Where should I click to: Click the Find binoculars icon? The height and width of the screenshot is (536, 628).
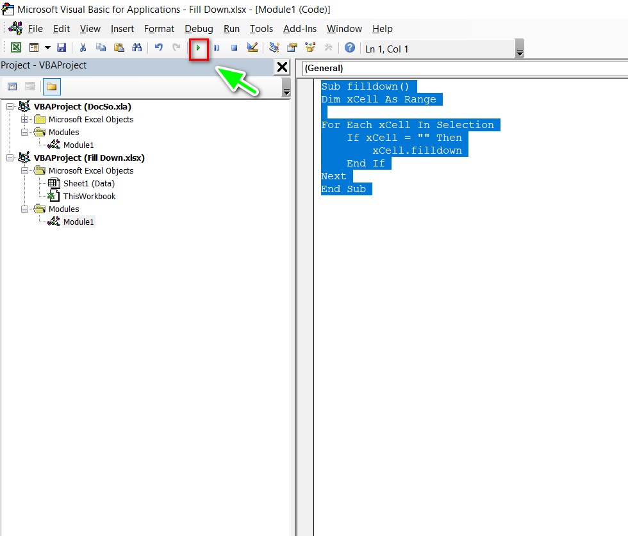point(136,48)
